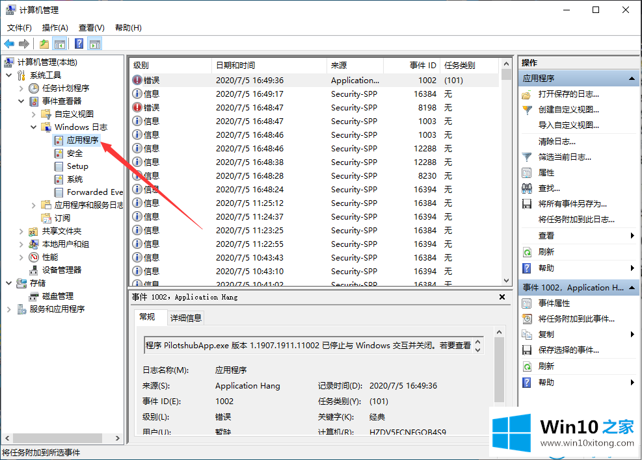
Task: Click the 将任务附加到此事件 icon
Action: click(527, 319)
